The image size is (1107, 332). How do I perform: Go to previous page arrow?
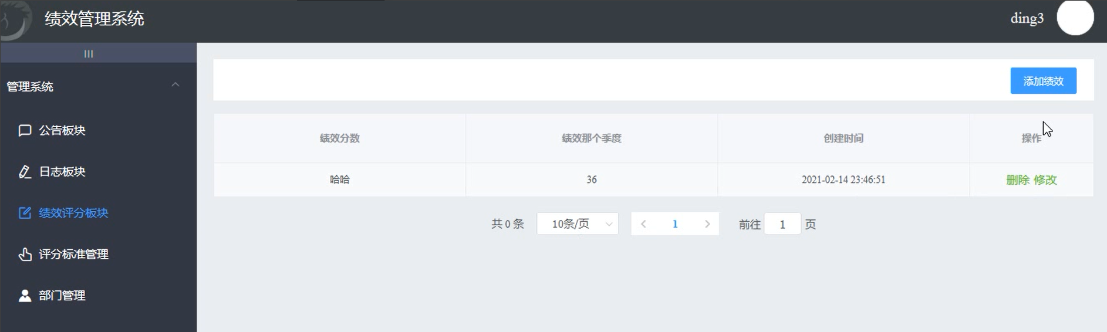coord(643,224)
